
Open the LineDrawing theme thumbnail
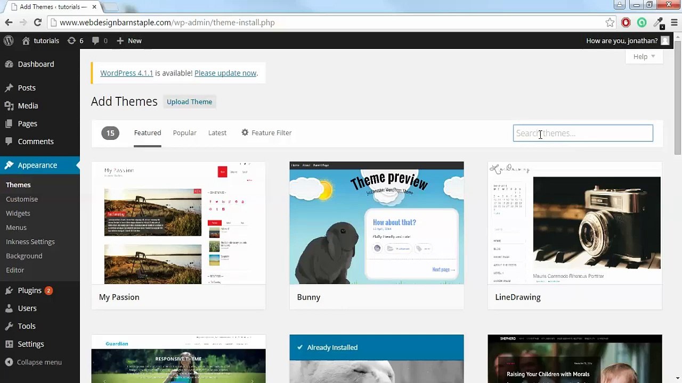pyautogui.click(x=575, y=223)
